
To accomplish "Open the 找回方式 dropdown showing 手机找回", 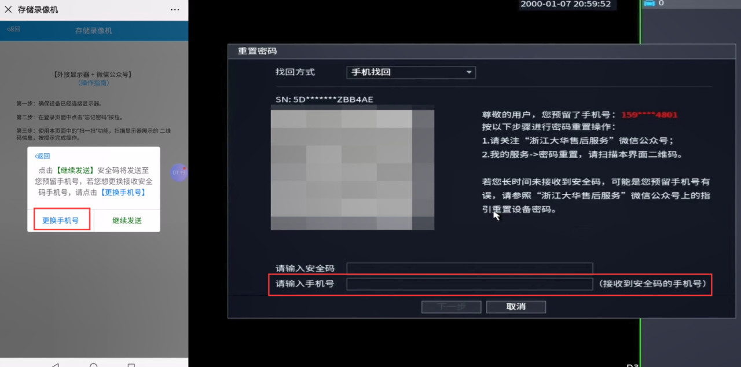I will [469, 72].
